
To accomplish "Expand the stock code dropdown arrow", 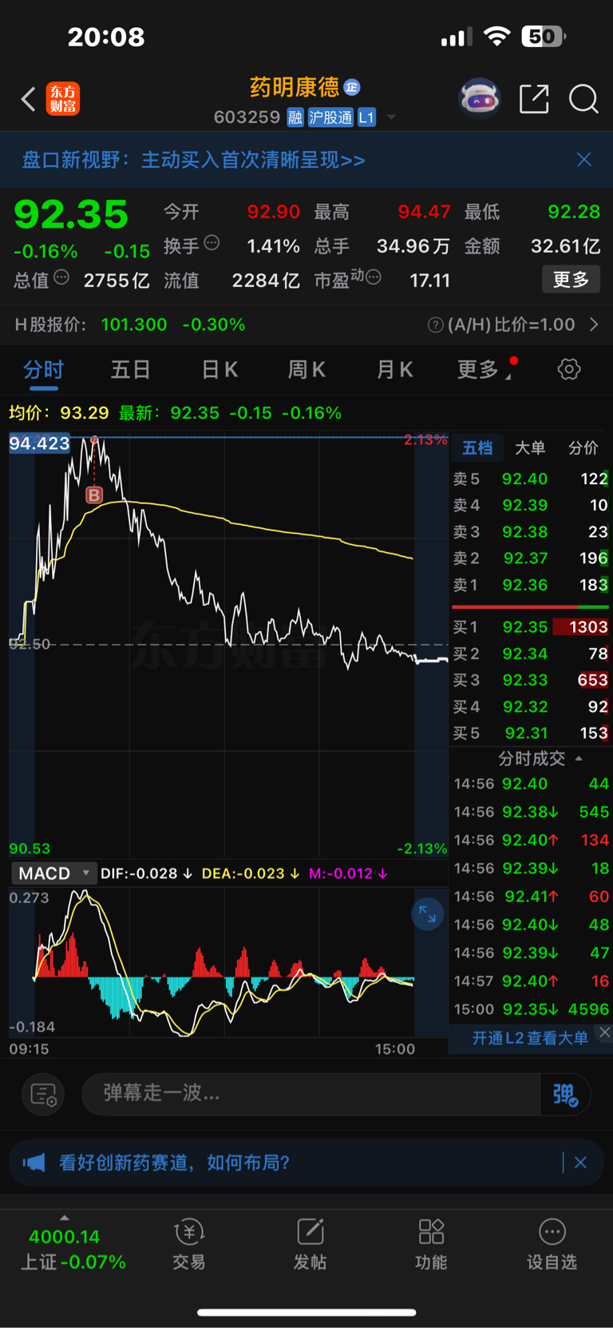I will pyautogui.click(x=391, y=117).
